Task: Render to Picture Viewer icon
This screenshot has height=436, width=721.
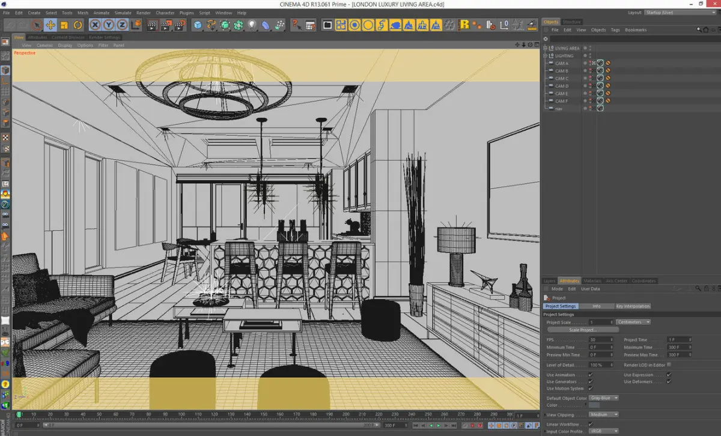Action: click(166, 25)
